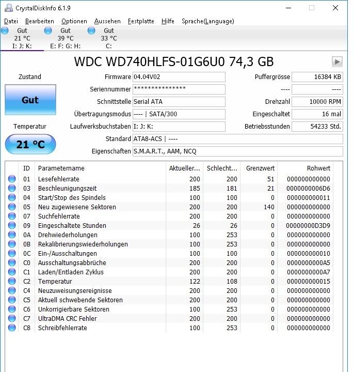353x372 pixels.
Task: Click raw value 0000000000A7
Action: tap(309, 272)
